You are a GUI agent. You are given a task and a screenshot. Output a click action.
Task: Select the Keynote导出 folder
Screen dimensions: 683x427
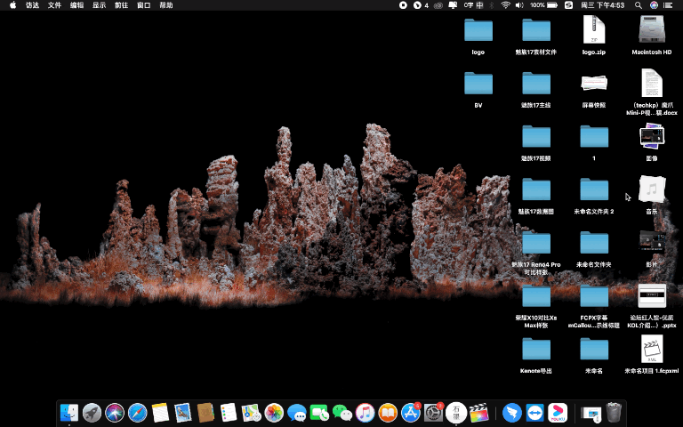click(x=536, y=349)
